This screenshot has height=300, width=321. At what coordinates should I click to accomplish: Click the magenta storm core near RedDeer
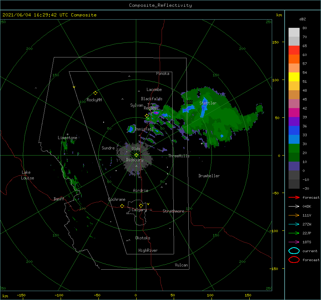click(x=156, y=113)
